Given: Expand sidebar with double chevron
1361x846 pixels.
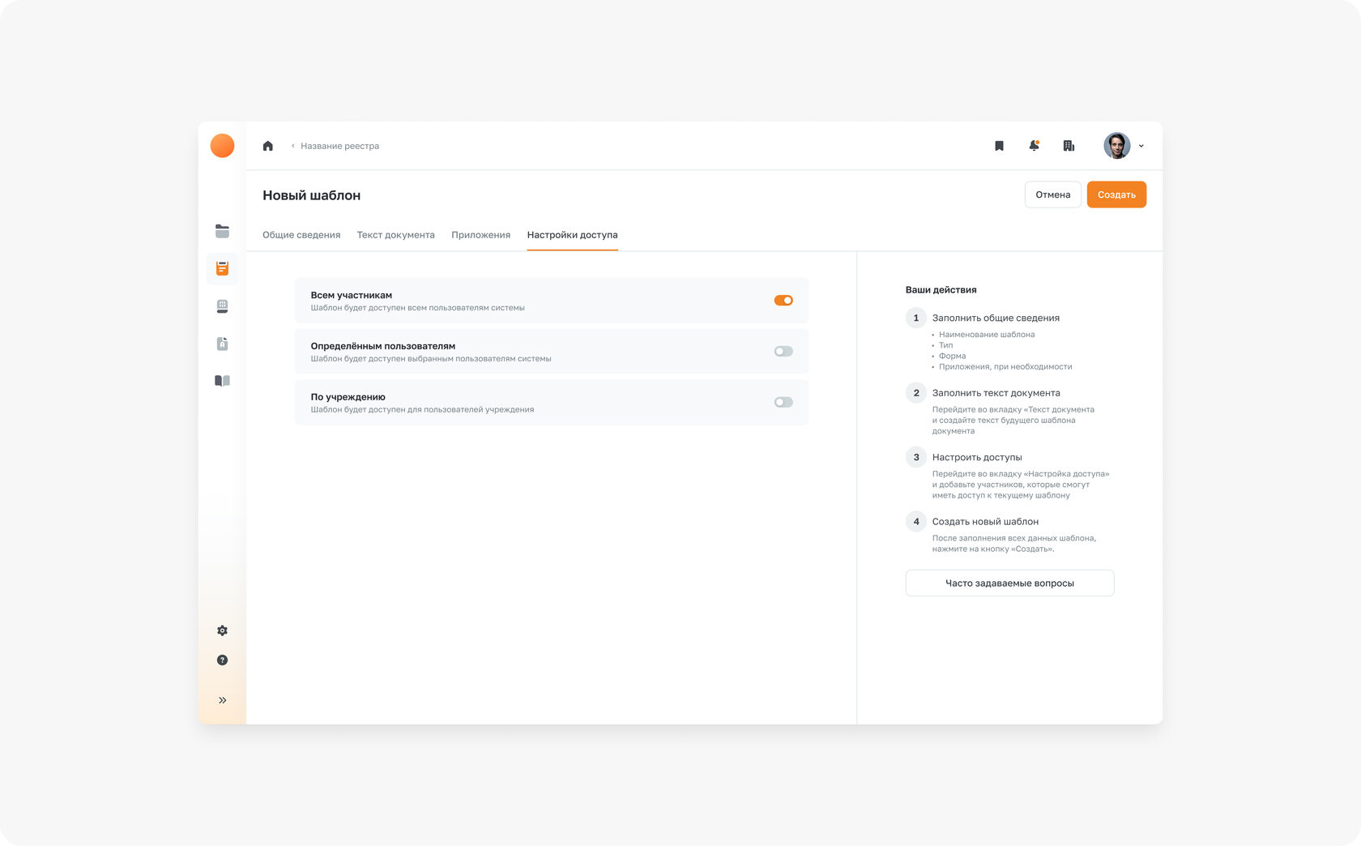Looking at the screenshot, I should (x=222, y=700).
